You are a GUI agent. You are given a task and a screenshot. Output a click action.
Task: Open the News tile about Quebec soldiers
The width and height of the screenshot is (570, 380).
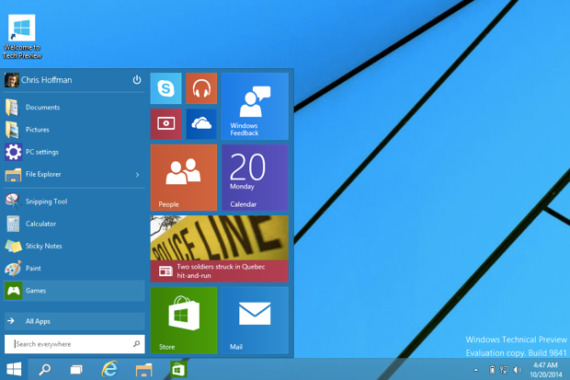coord(219,248)
